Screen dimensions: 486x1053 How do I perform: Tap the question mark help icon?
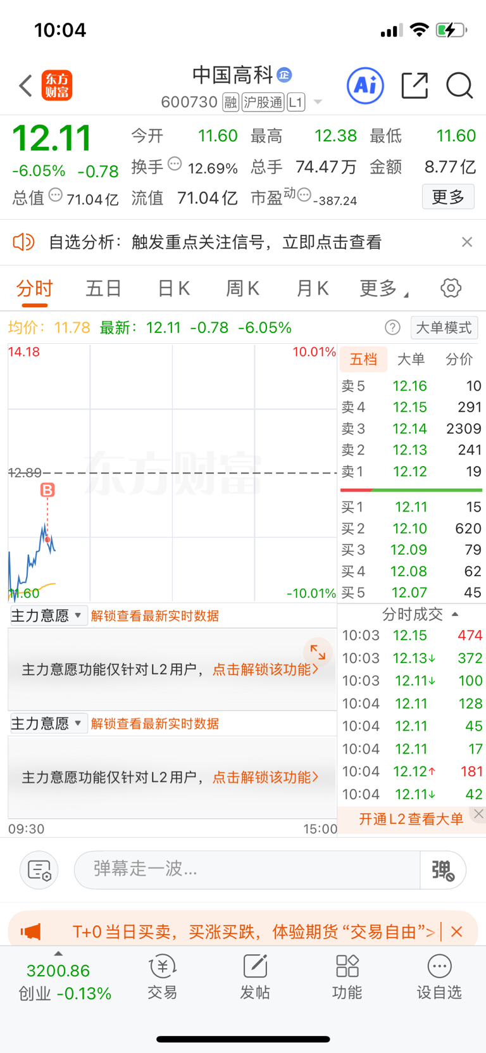pos(392,327)
